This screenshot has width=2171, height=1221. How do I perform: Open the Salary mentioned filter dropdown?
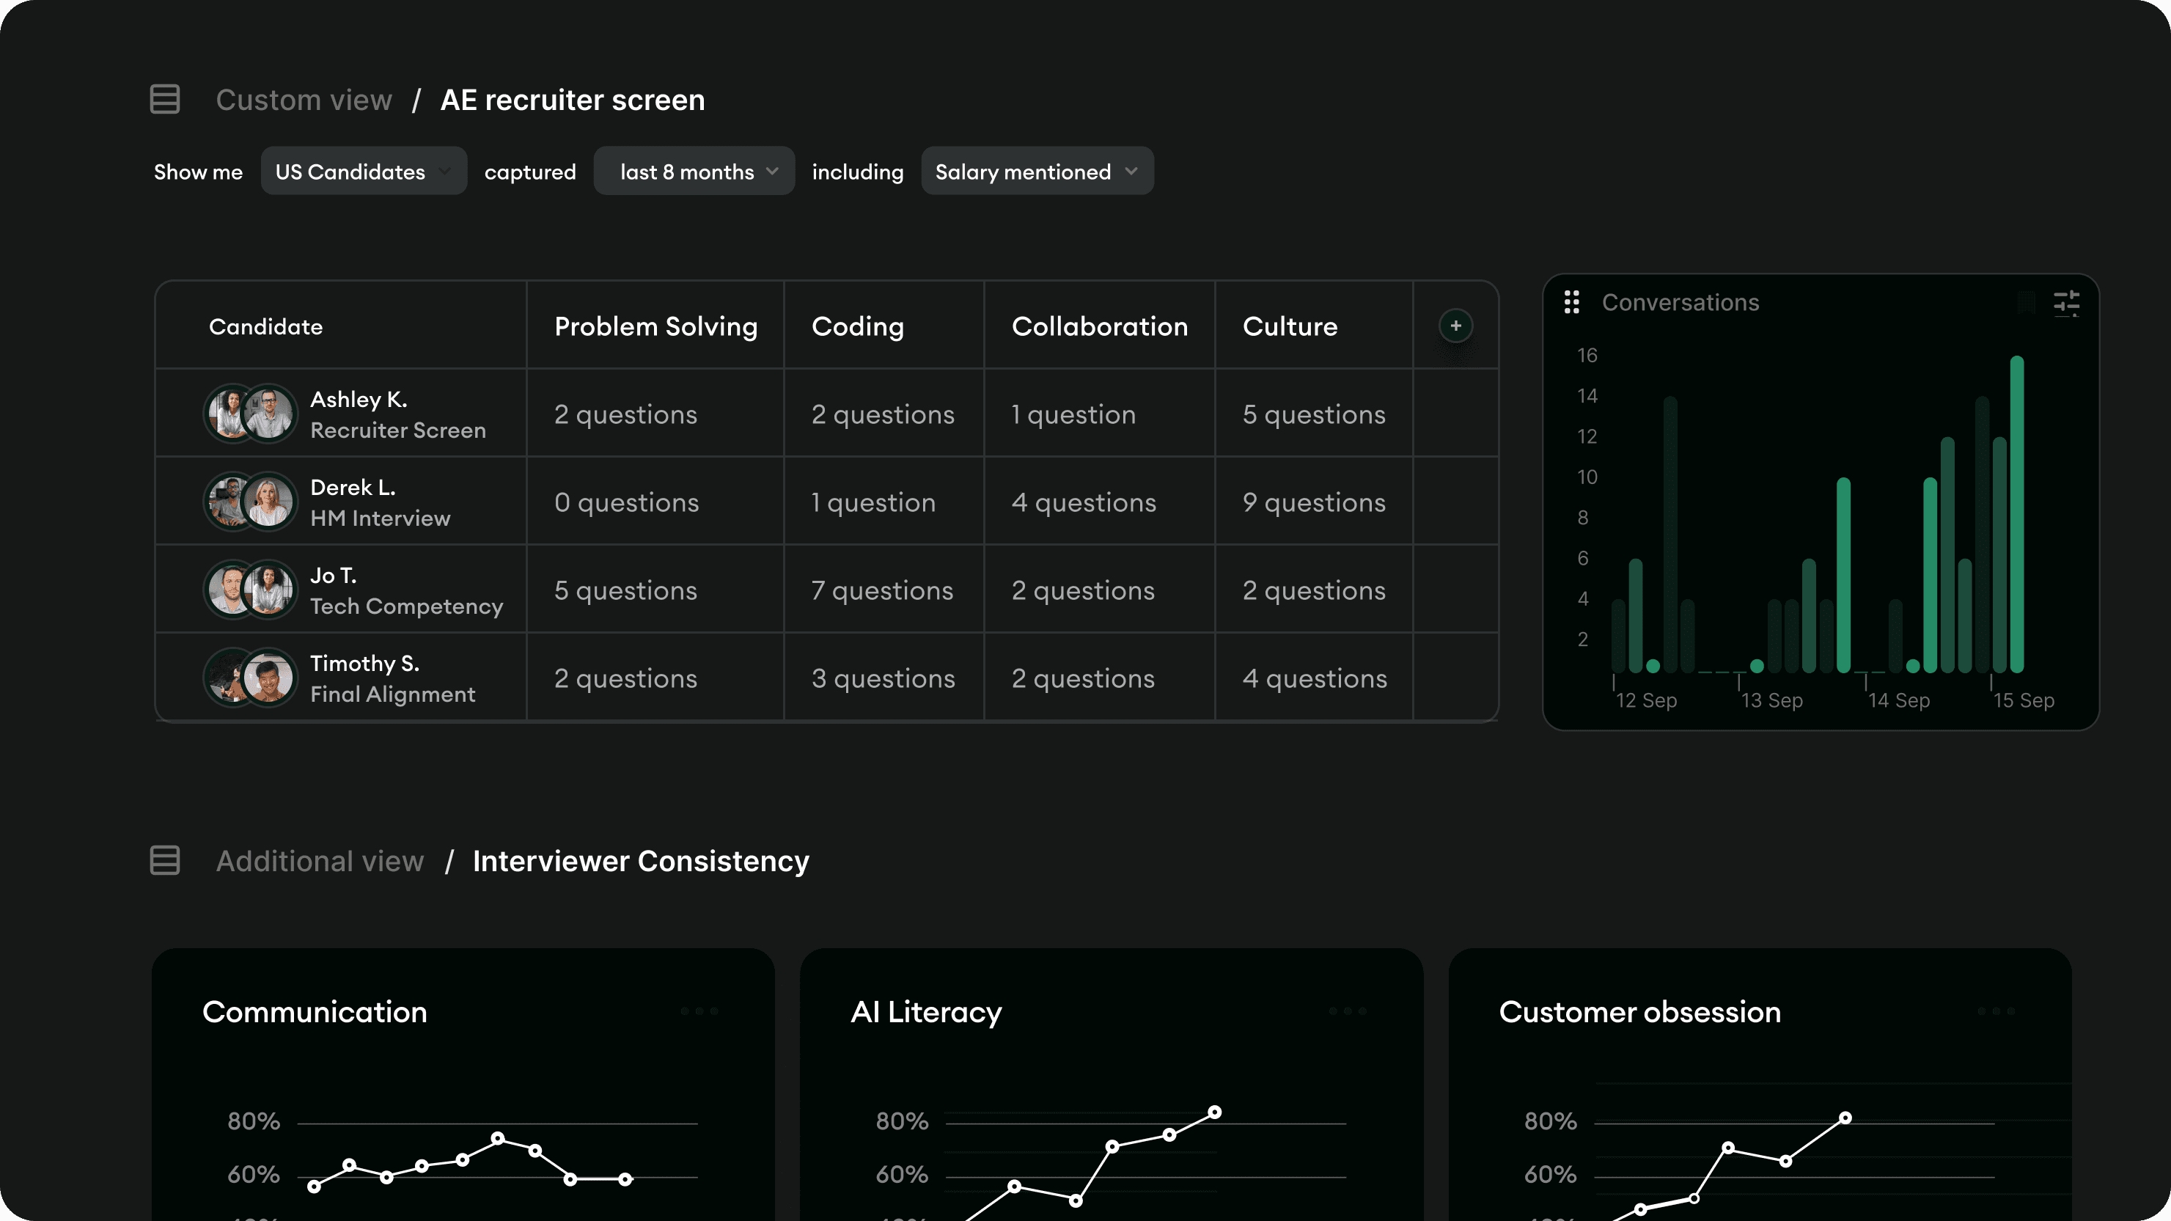tap(1037, 172)
